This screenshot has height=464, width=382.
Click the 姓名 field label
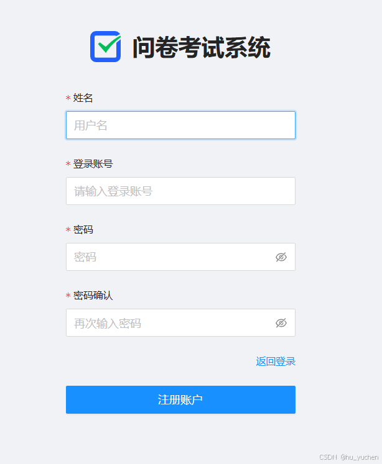pos(83,98)
